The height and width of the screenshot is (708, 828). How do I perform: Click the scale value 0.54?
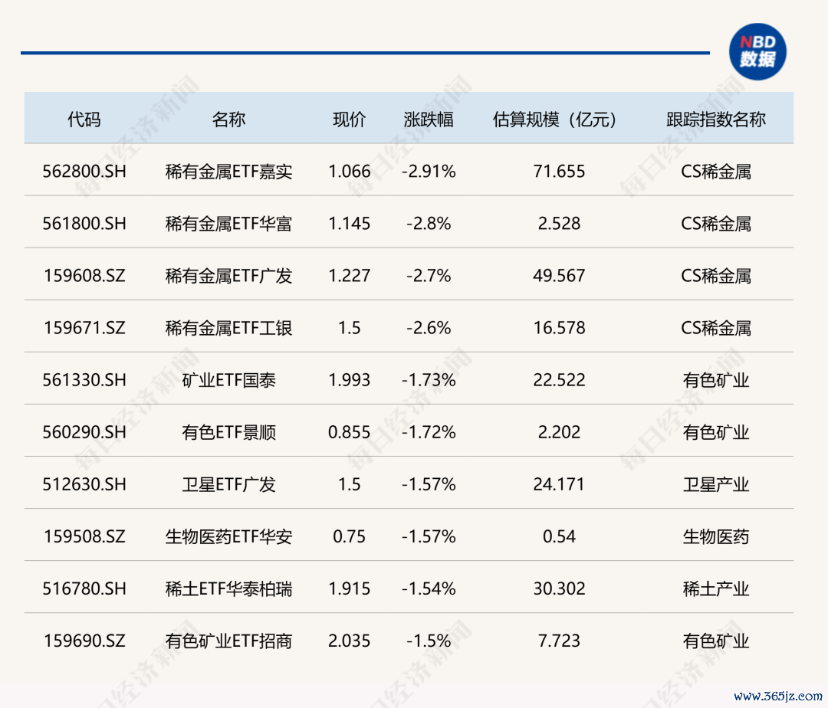point(559,537)
